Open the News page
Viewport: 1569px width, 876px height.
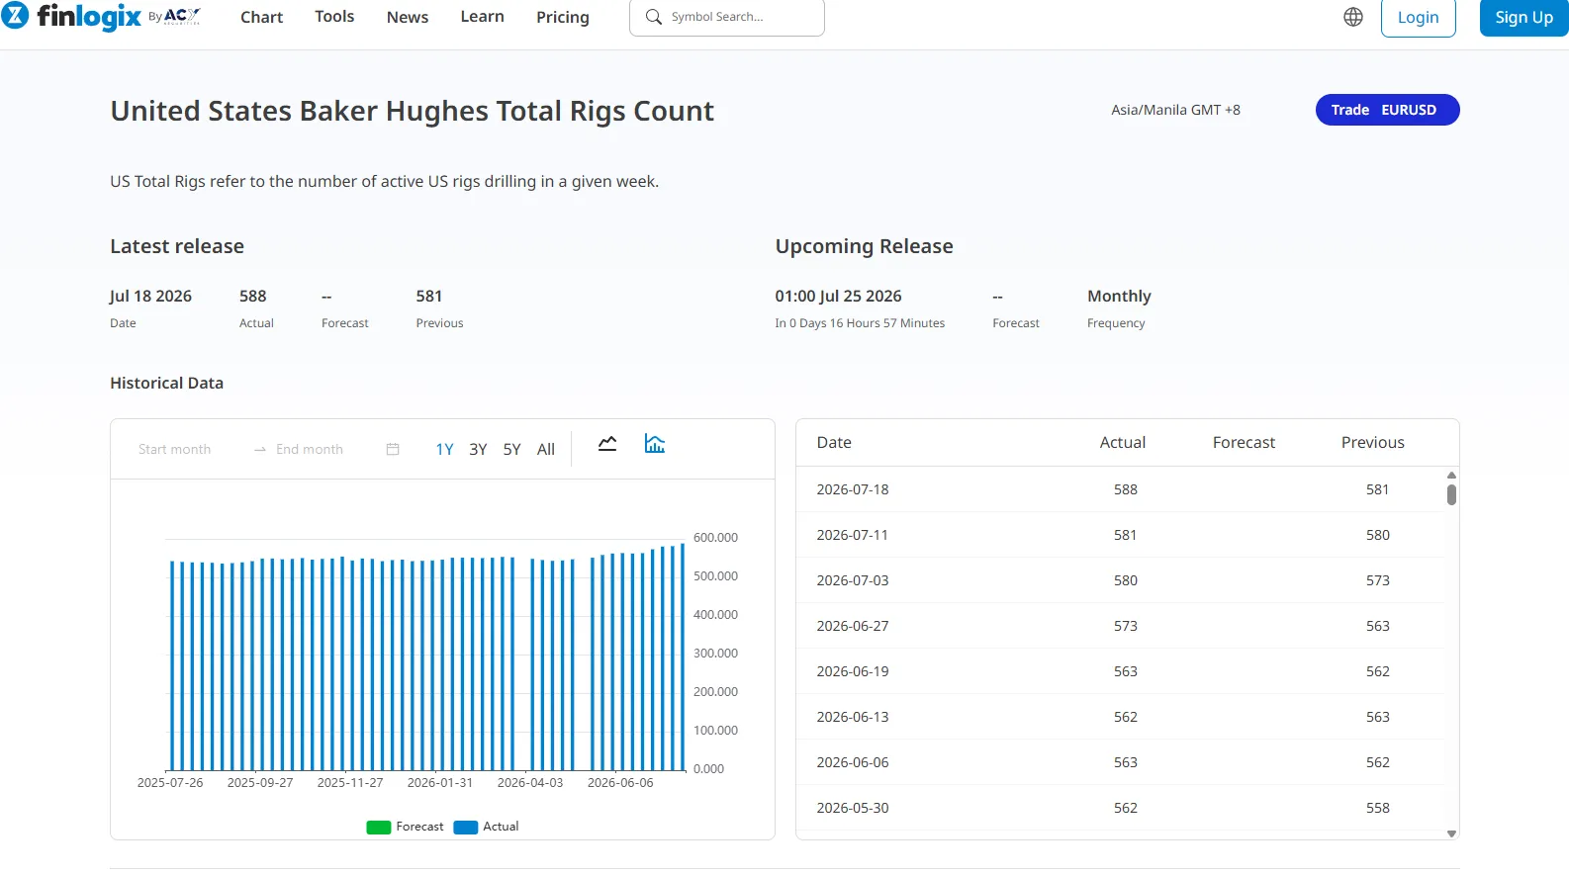pyautogui.click(x=408, y=17)
